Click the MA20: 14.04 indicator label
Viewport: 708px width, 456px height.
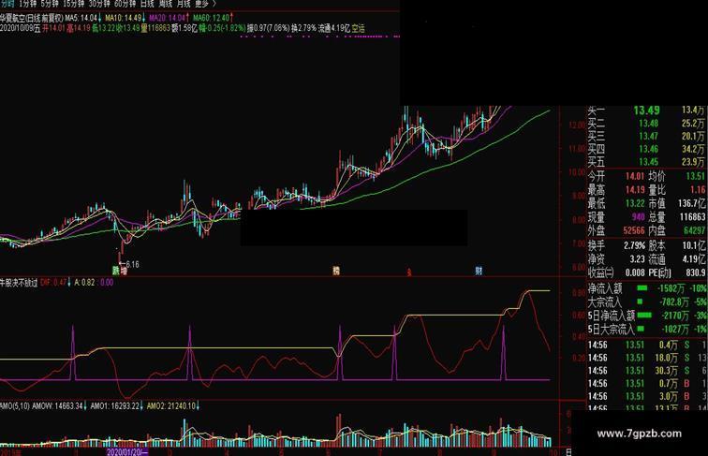[169, 18]
